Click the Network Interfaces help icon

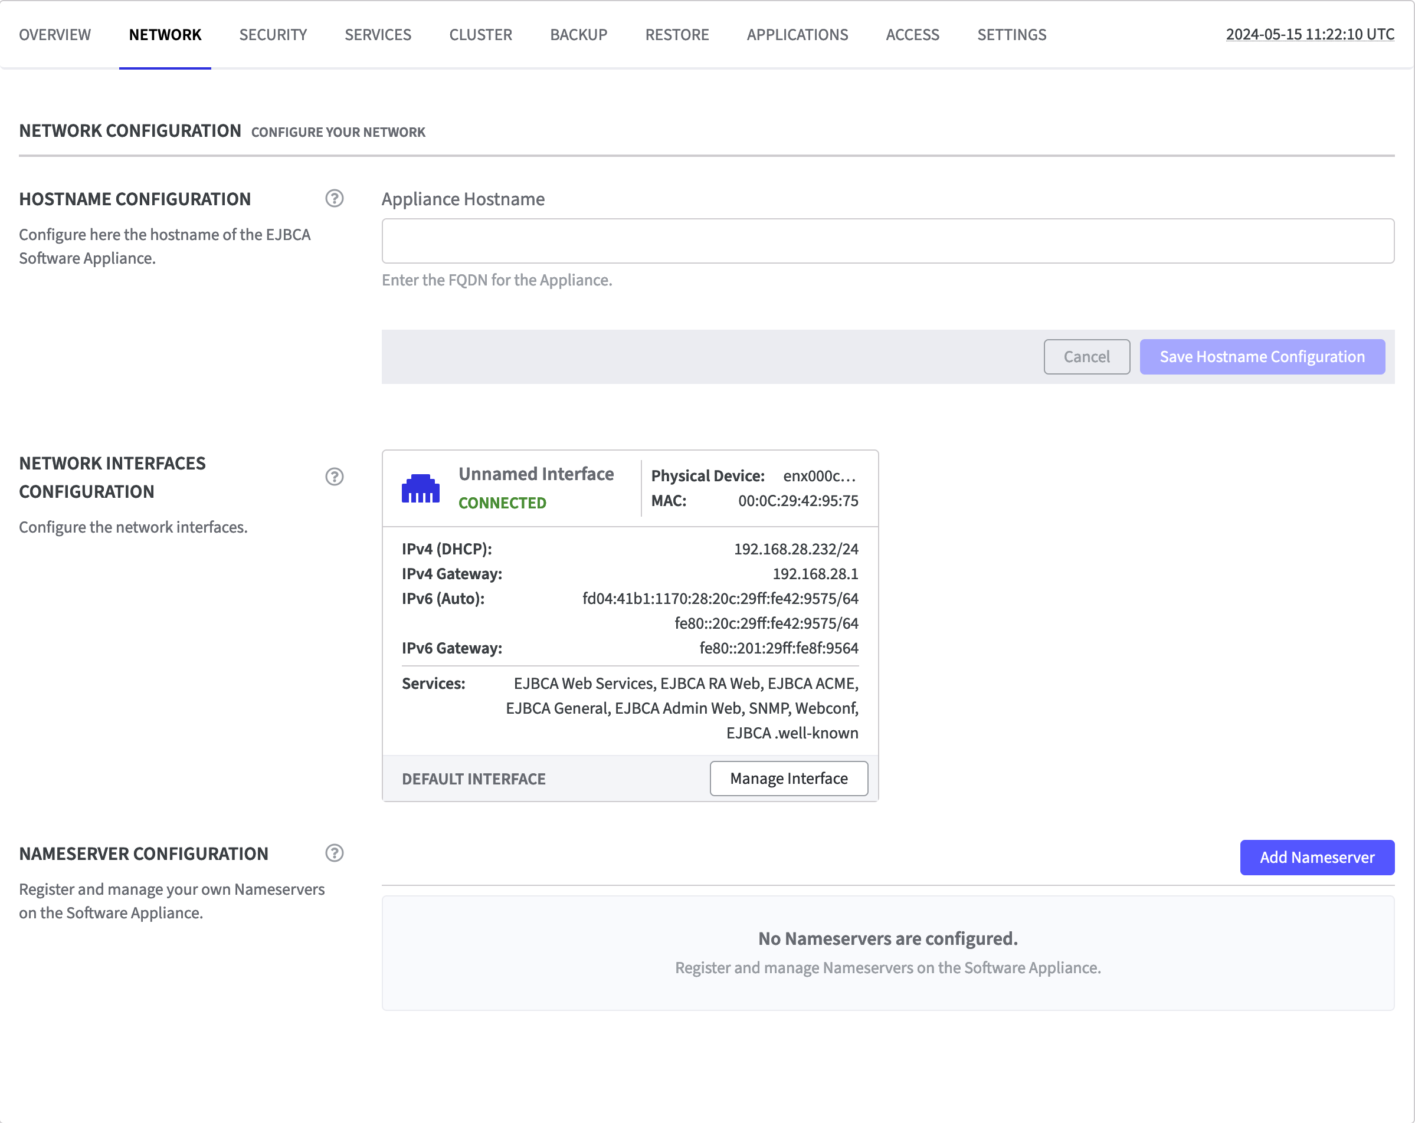click(x=334, y=476)
